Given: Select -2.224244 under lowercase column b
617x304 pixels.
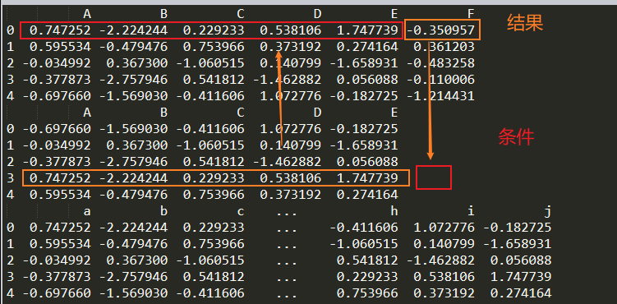Looking at the screenshot, I should (x=133, y=228).
